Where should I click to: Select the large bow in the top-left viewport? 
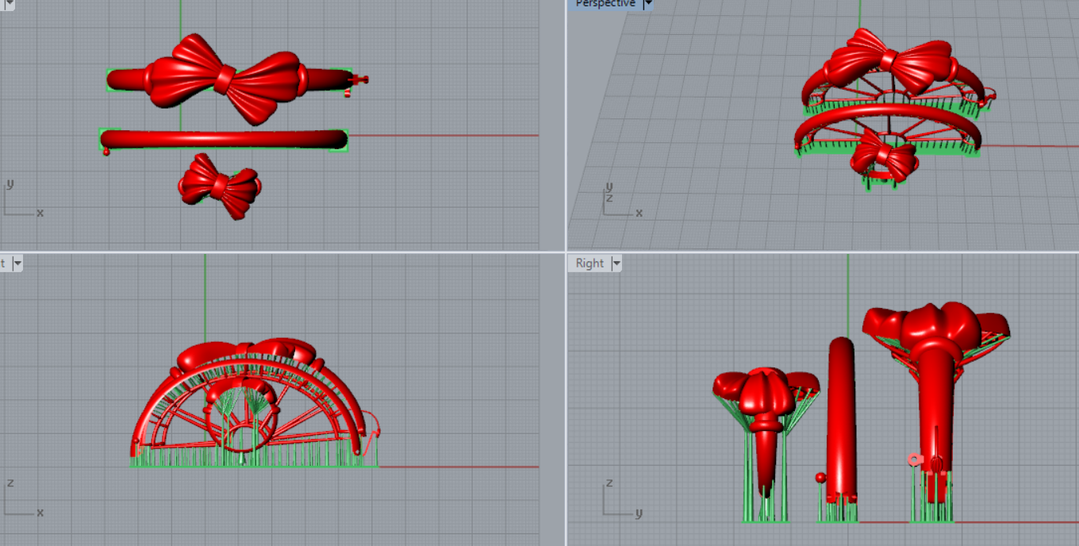[225, 78]
